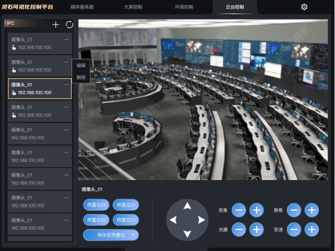Viewport: 335px width, 251px height.
Task: Open the settings gear in the header
Action: (304, 7)
